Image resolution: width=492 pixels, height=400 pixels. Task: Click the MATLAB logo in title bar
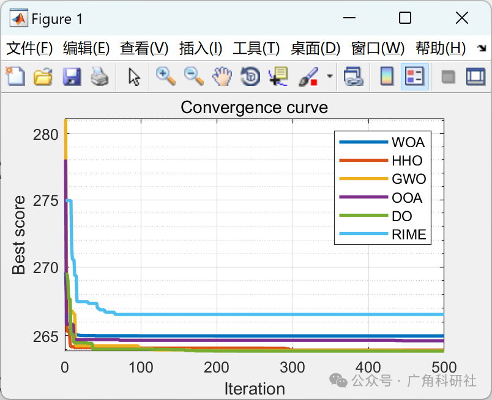pyautogui.click(x=18, y=18)
